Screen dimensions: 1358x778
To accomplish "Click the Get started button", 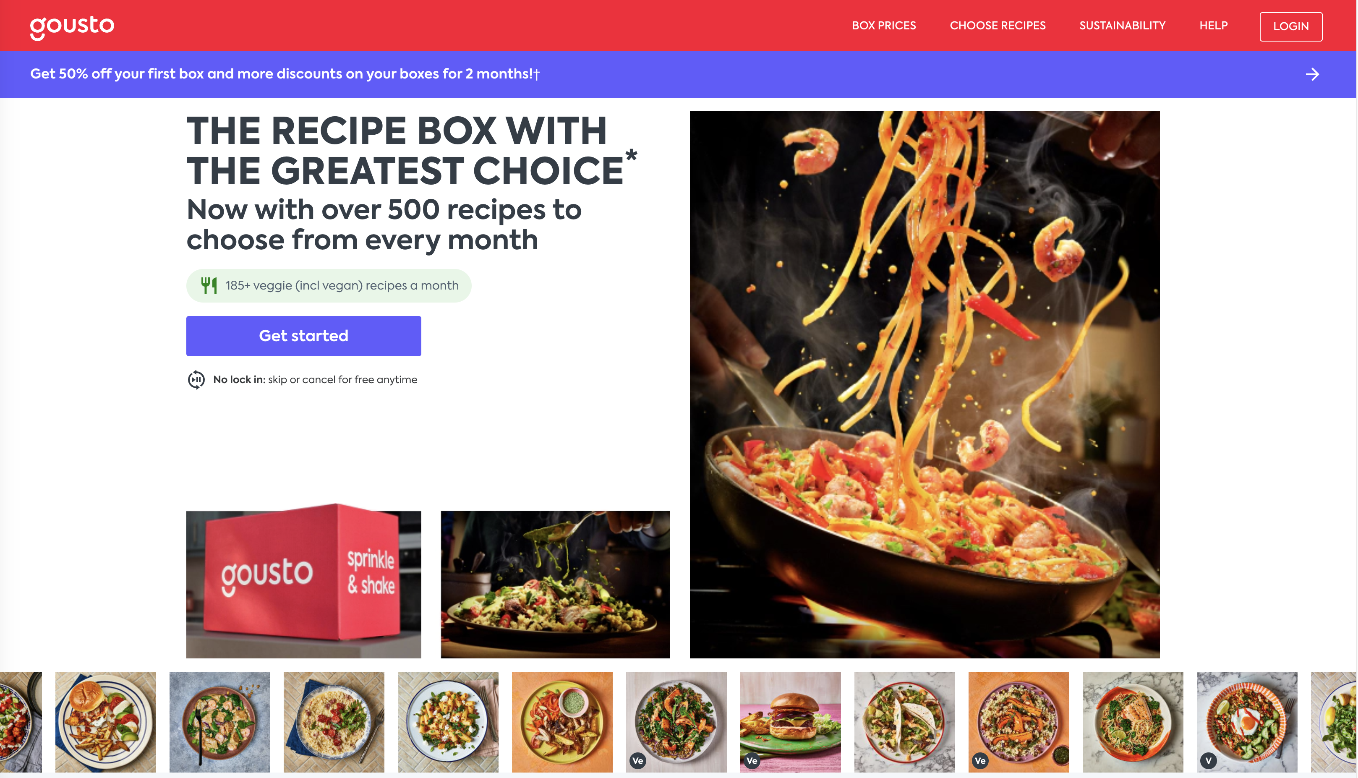I will tap(303, 336).
